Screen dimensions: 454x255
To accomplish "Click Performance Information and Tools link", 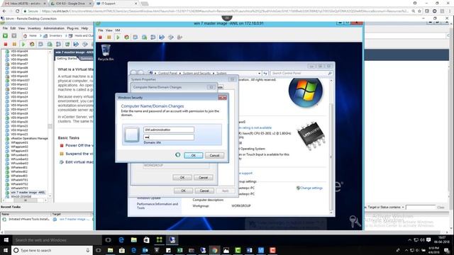I will 157,206.
